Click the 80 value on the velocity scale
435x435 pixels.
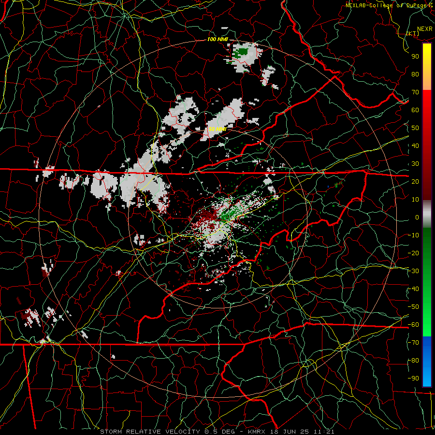tap(415, 74)
